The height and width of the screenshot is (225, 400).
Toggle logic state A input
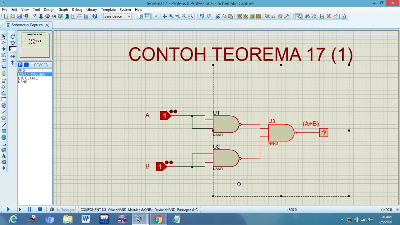pos(165,116)
